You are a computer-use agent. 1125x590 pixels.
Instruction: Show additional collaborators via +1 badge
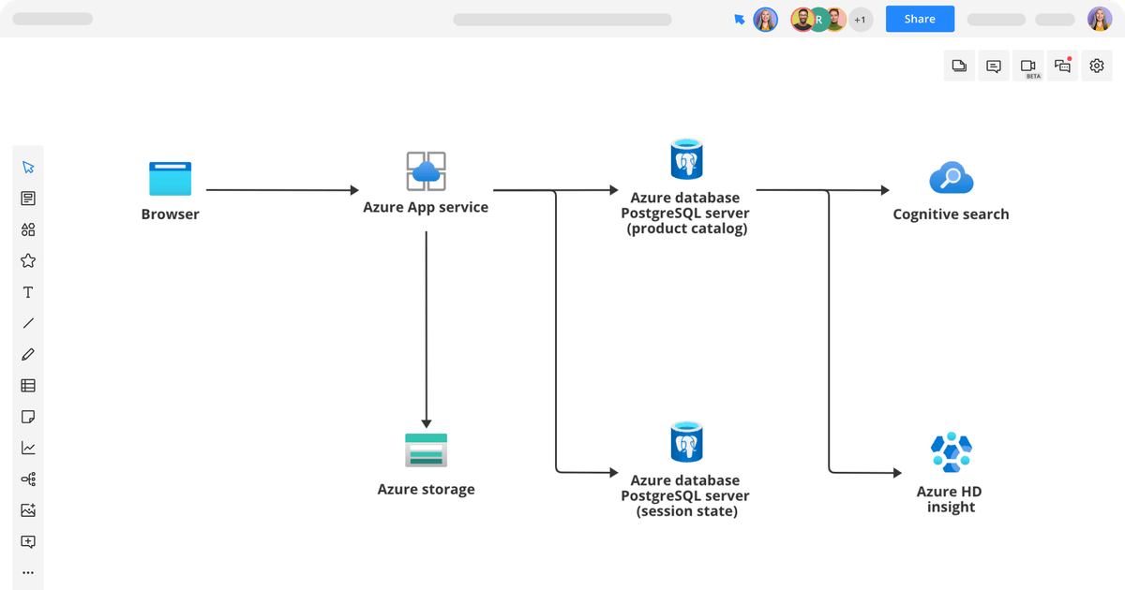coord(860,20)
